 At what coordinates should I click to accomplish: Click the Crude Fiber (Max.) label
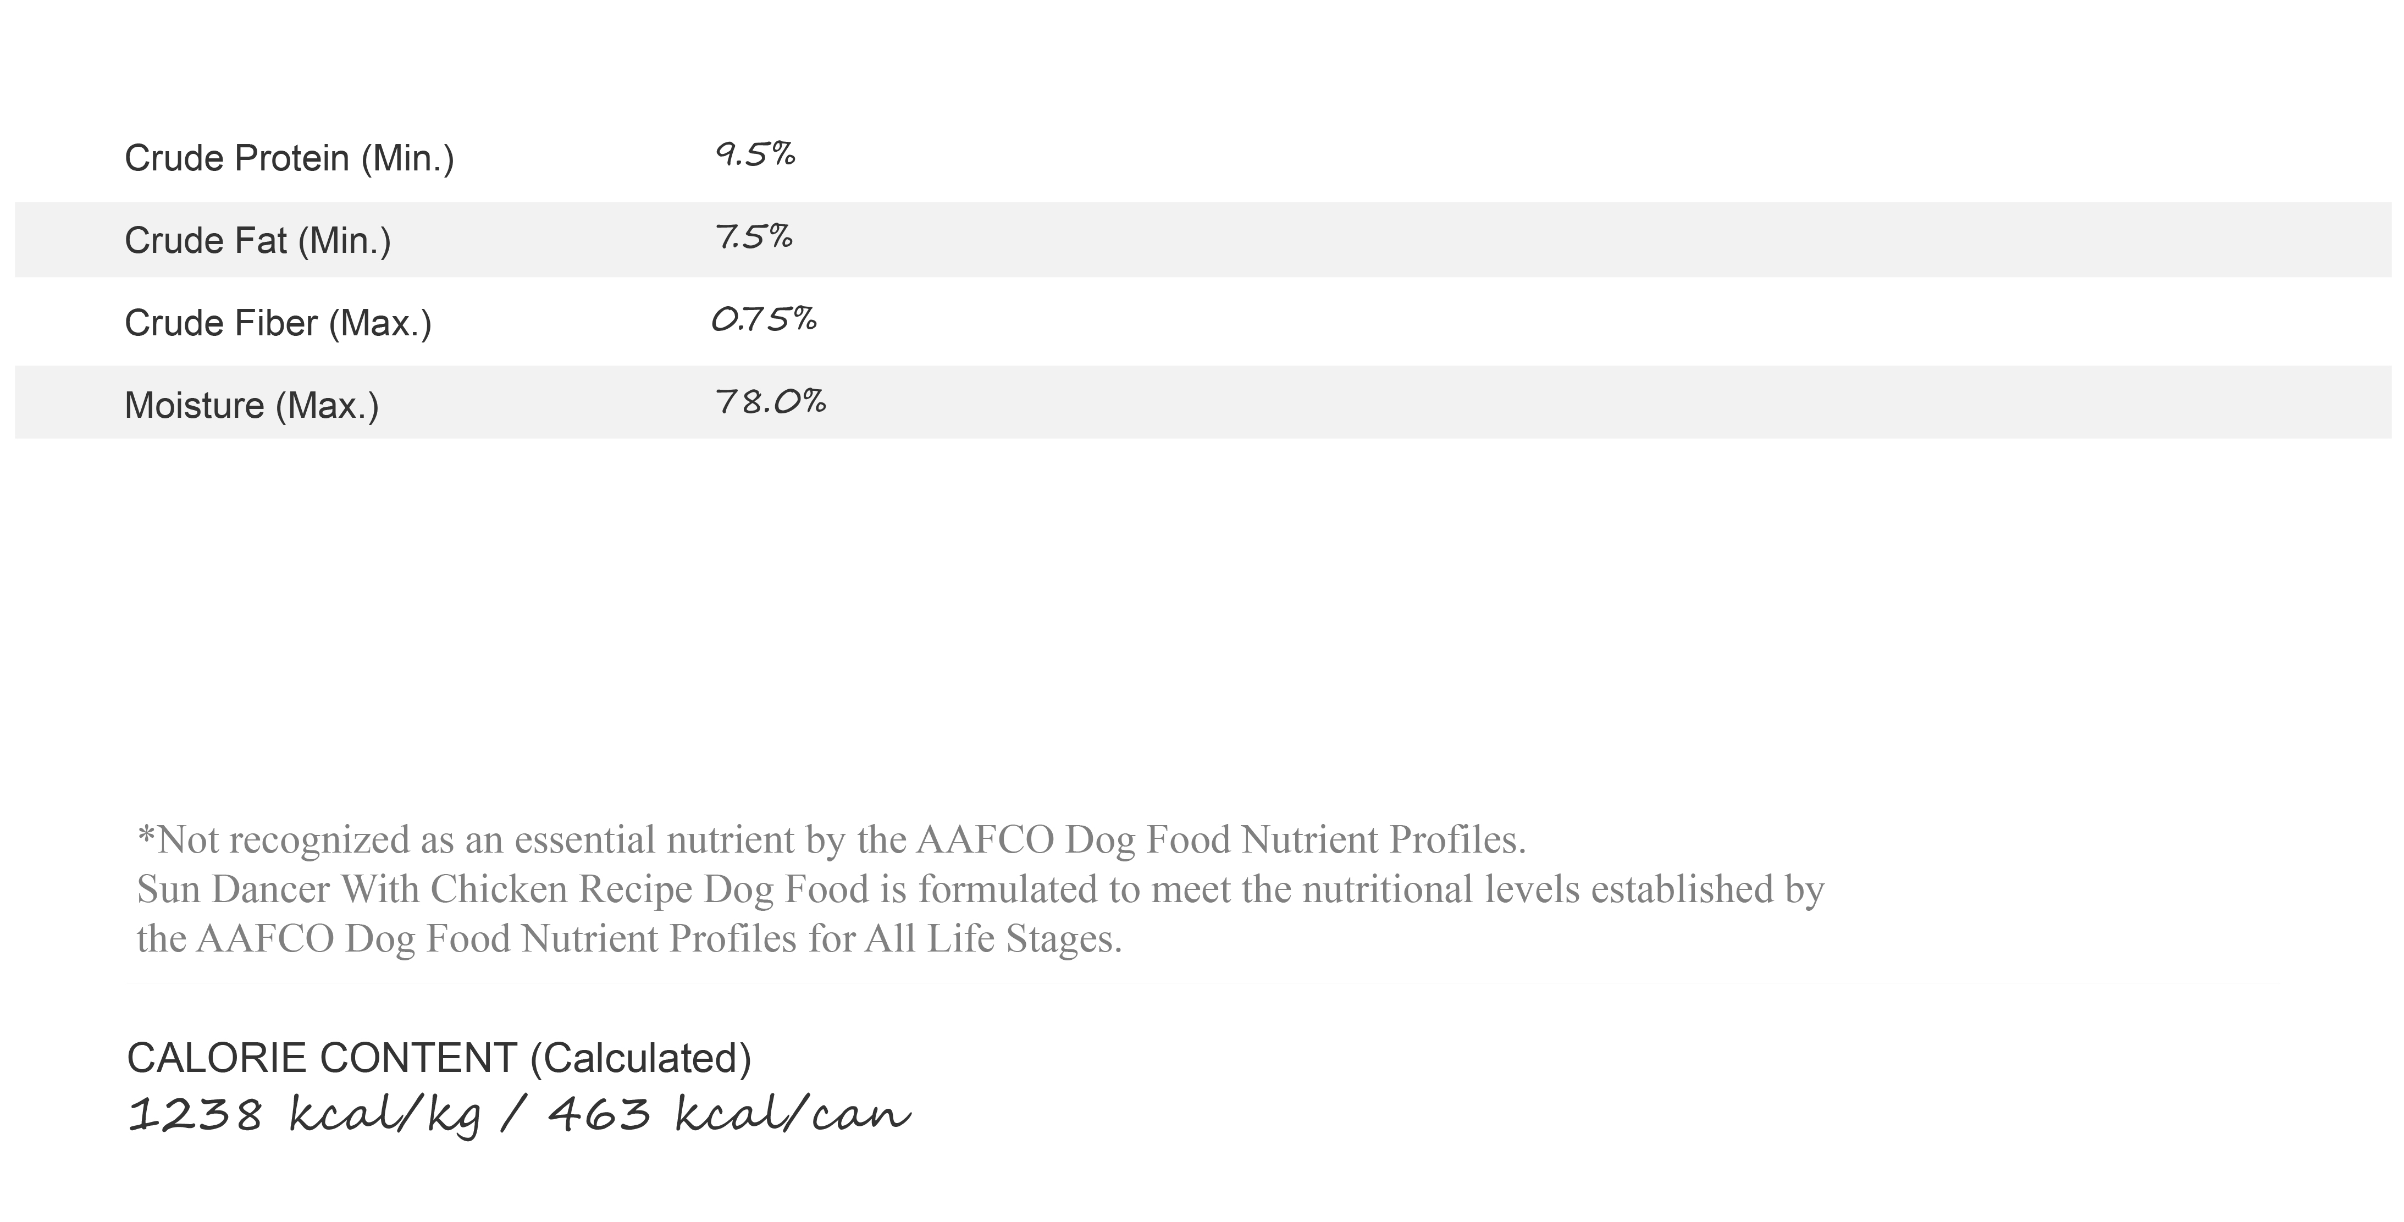coord(278,324)
